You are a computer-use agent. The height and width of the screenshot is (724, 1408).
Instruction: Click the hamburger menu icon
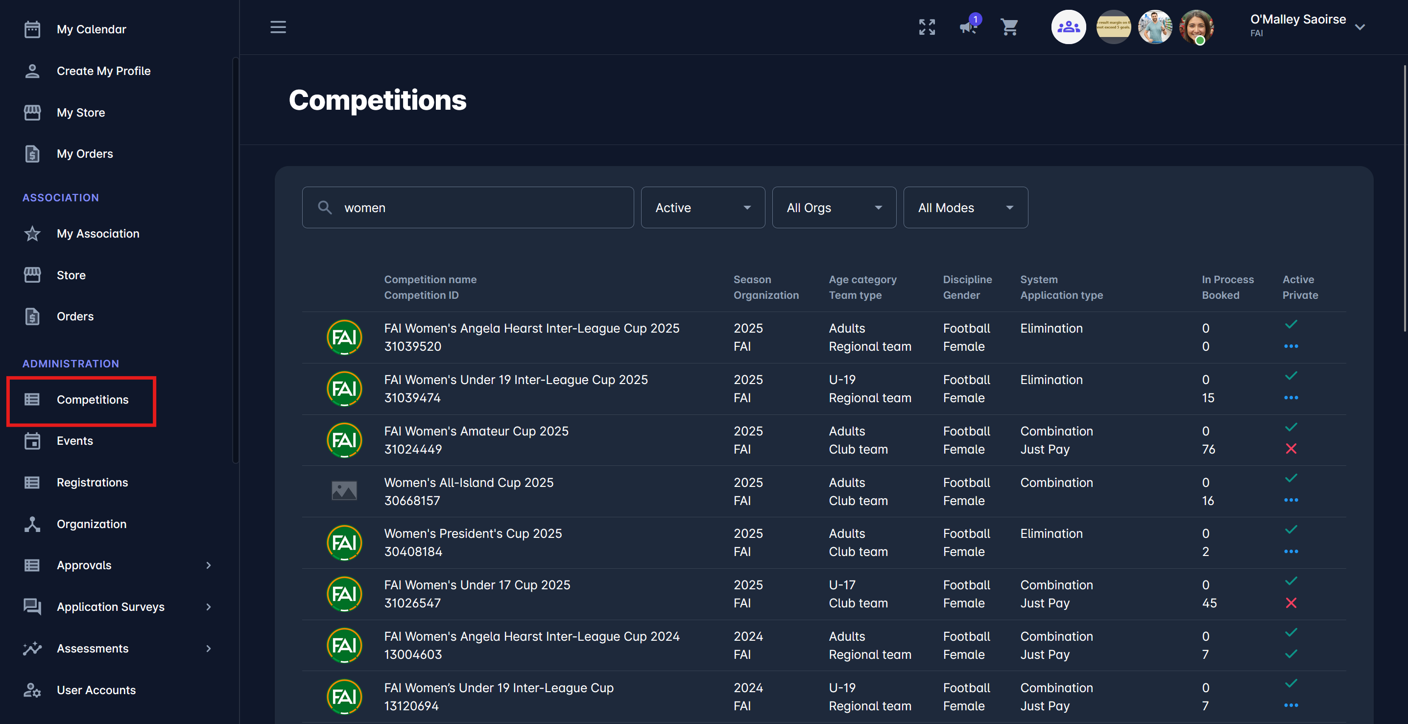tap(278, 27)
